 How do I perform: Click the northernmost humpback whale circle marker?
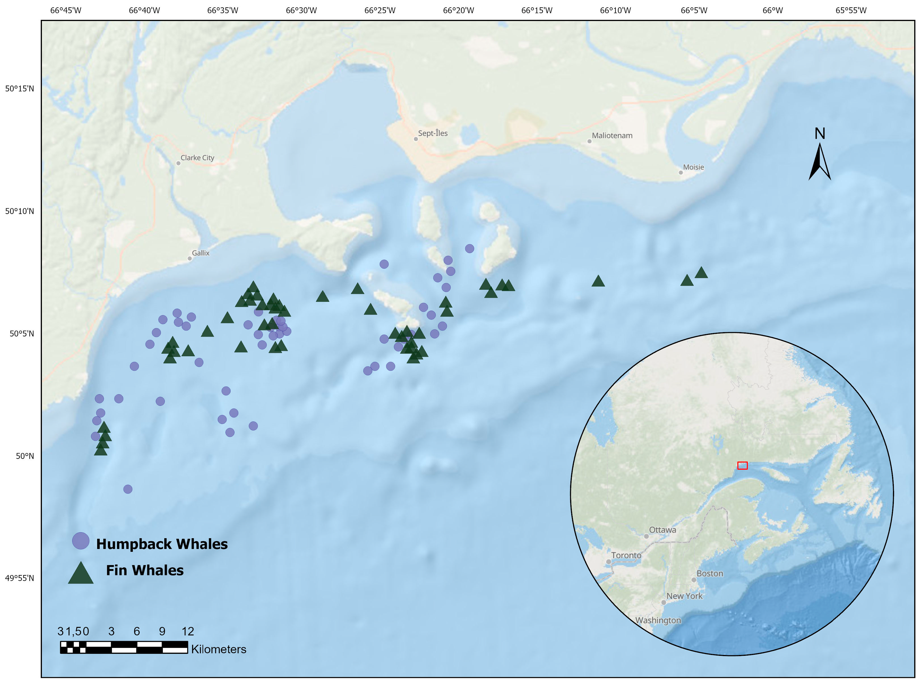click(x=469, y=249)
